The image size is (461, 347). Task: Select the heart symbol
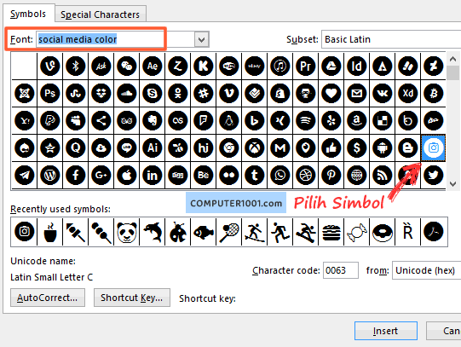(x=331, y=93)
